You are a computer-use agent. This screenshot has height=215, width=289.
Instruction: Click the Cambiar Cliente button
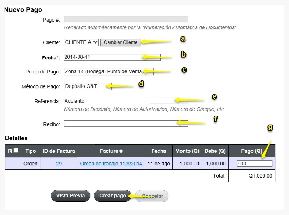click(x=121, y=42)
